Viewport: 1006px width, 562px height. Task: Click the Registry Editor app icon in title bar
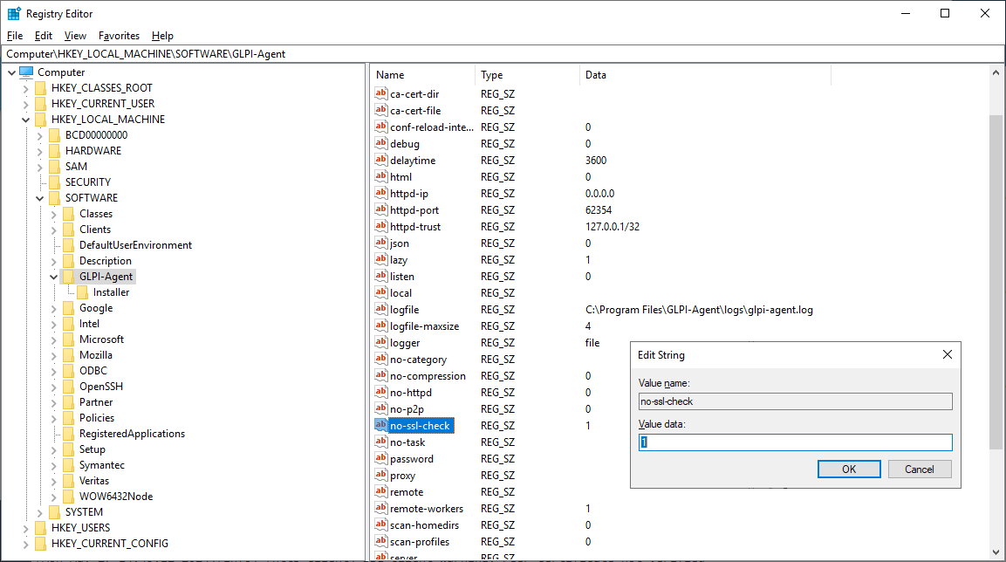coord(14,13)
